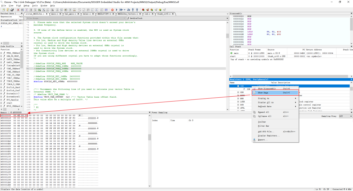This screenshot has width=353, height=191.
Task: Click the Step Into down arrow icon
Action: point(133,10)
